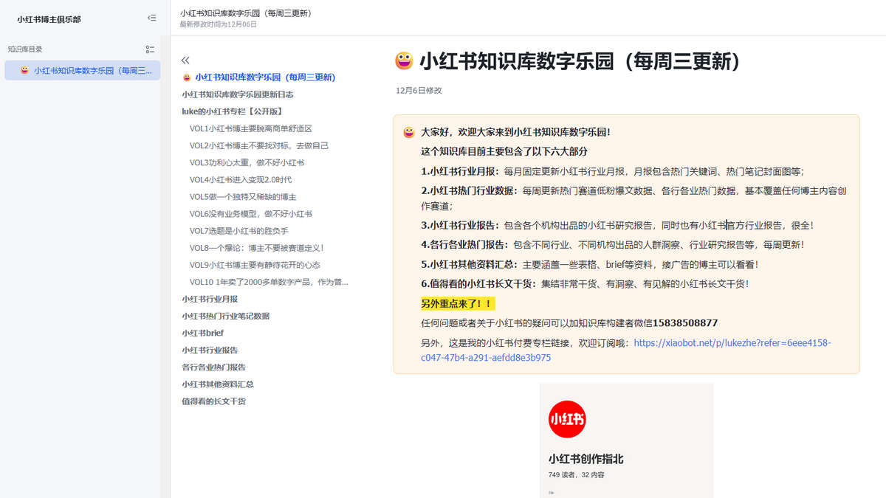
Task: Click the bold text 3.小红书行业报告：
Action: [461, 225]
